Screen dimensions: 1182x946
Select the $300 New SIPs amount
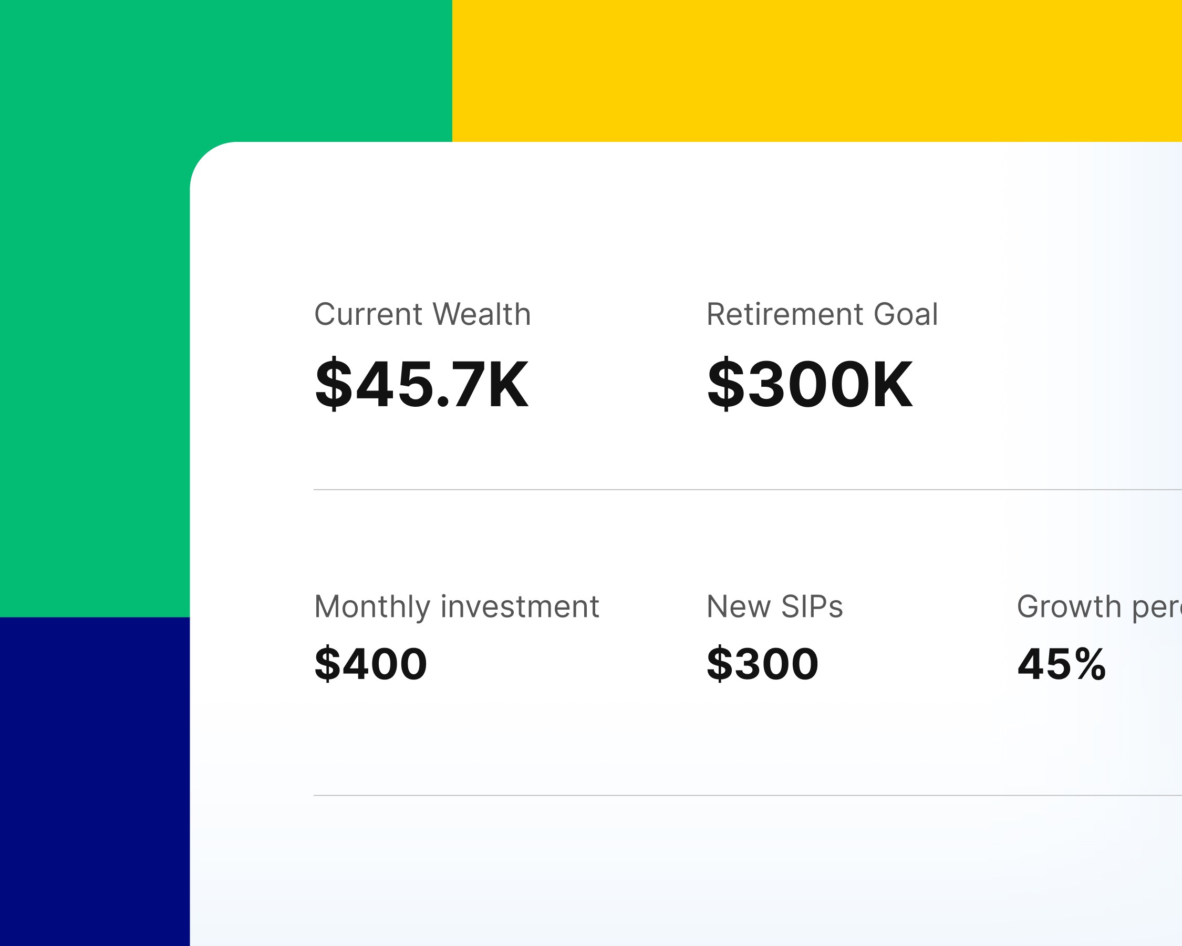[x=763, y=664]
